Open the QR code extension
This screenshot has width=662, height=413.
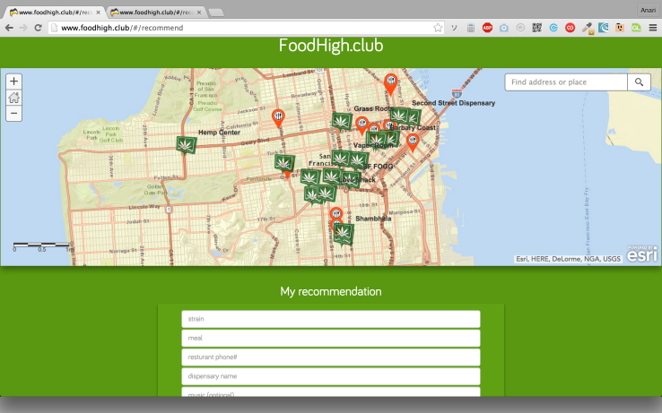[x=536, y=28]
